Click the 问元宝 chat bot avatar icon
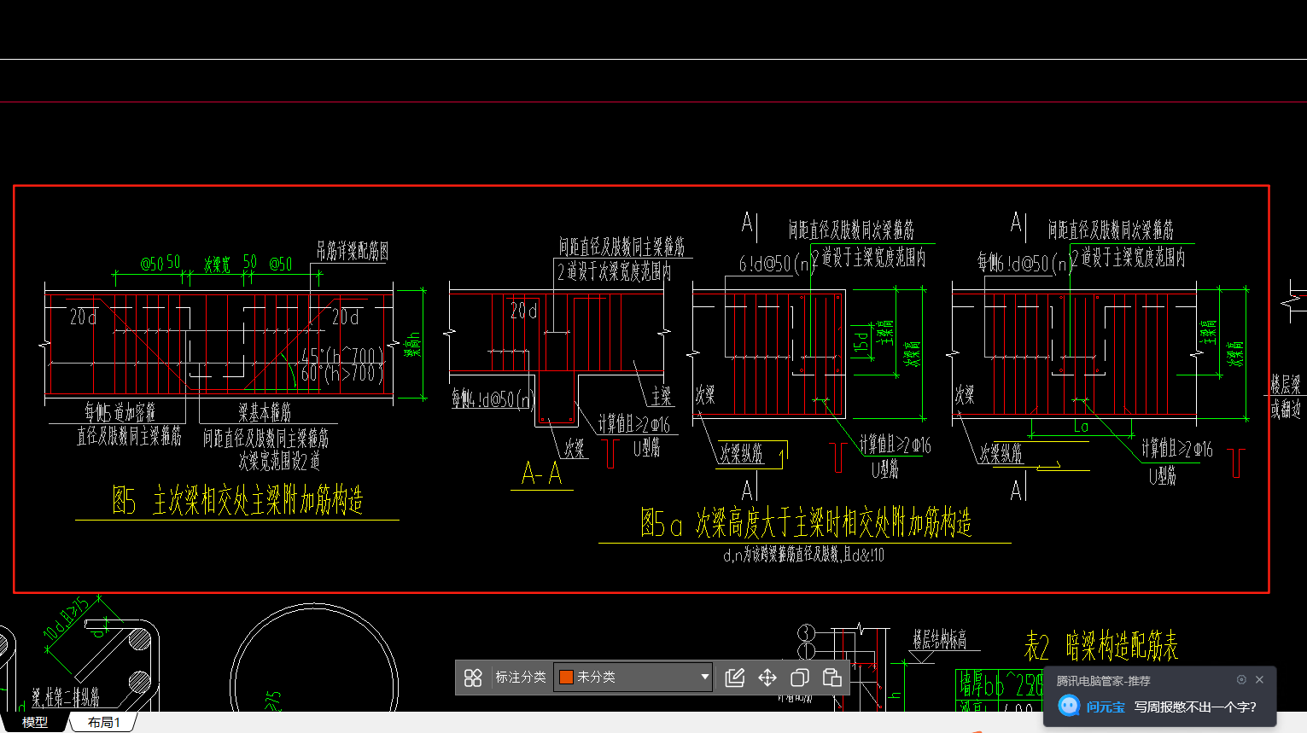The width and height of the screenshot is (1307, 733). pos(1069,706)
